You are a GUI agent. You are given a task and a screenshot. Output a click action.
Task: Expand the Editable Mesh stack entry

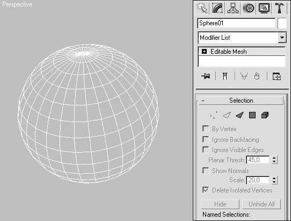pos(205,51)
